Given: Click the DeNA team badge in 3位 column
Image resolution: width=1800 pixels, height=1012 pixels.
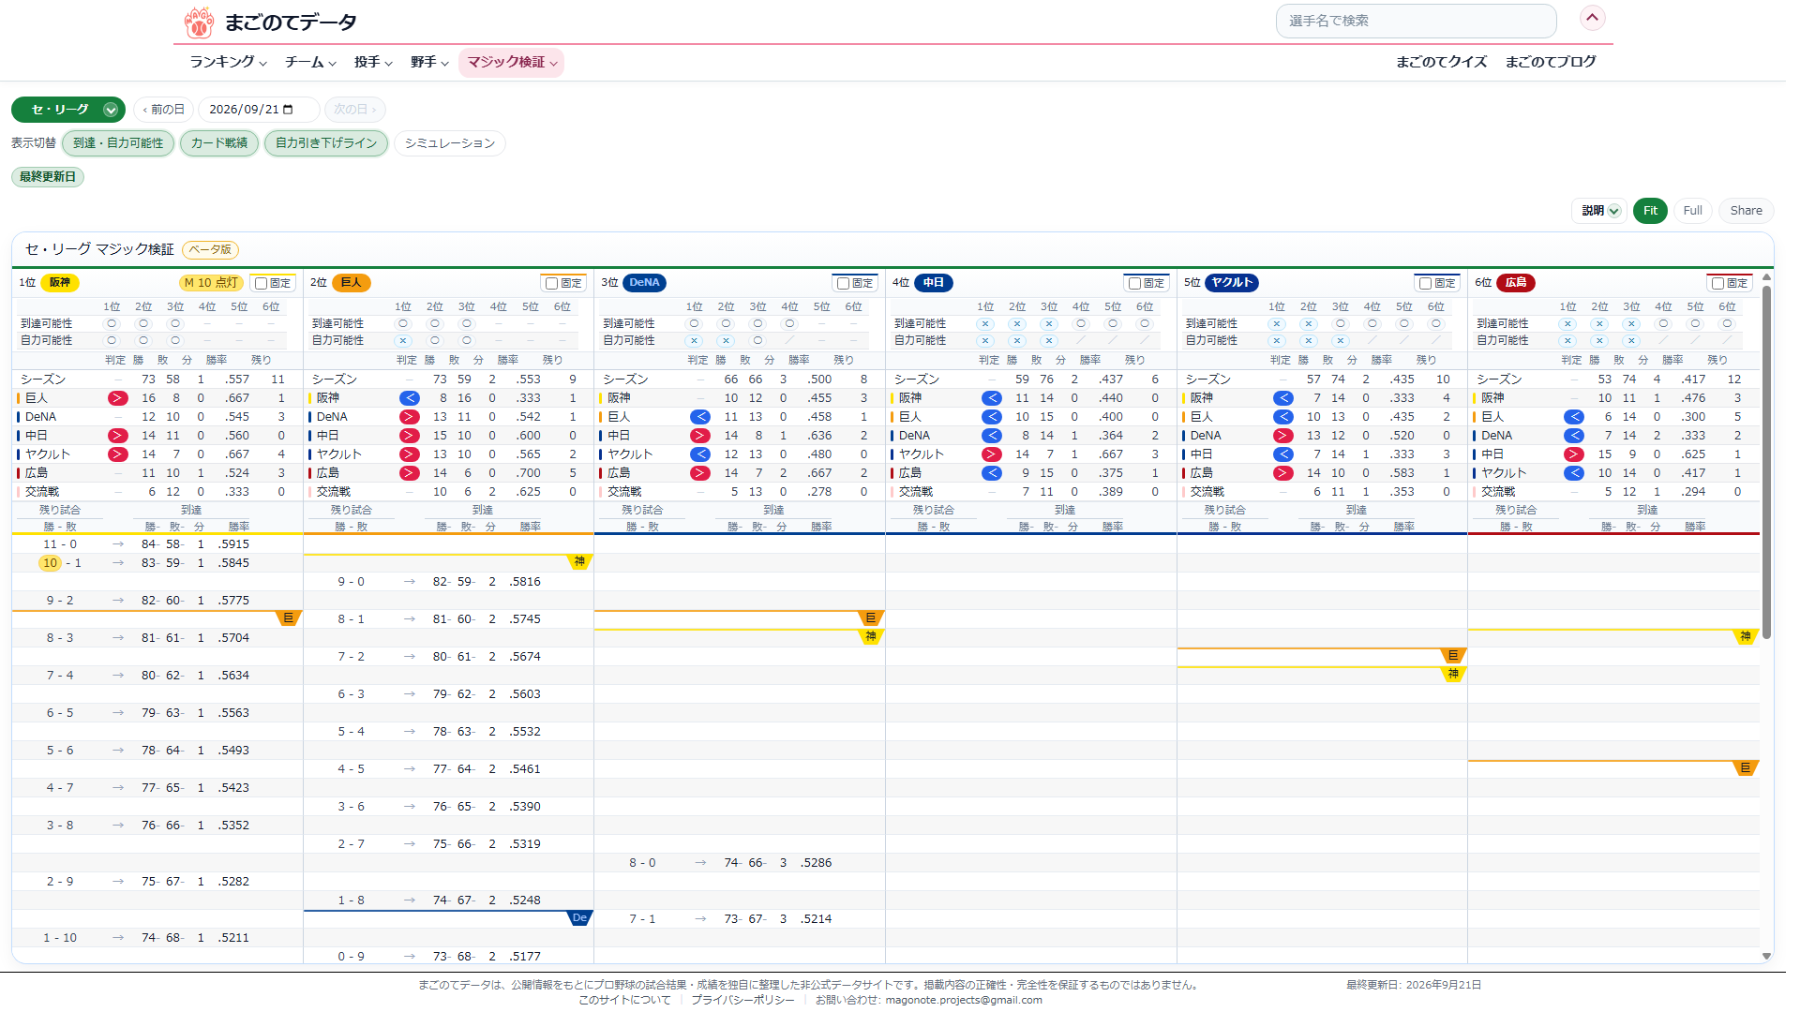Looking at the screenshot, I should [x=644, y=283].
